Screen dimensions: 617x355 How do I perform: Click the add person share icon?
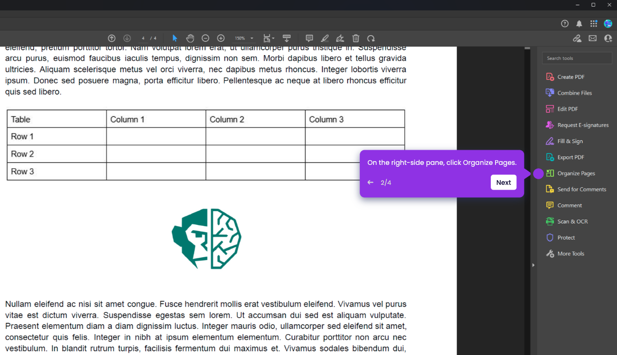(x=608, y=38)
